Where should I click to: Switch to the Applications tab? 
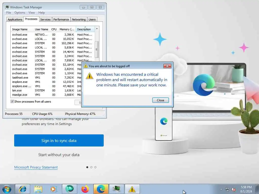tap(15, 19)
